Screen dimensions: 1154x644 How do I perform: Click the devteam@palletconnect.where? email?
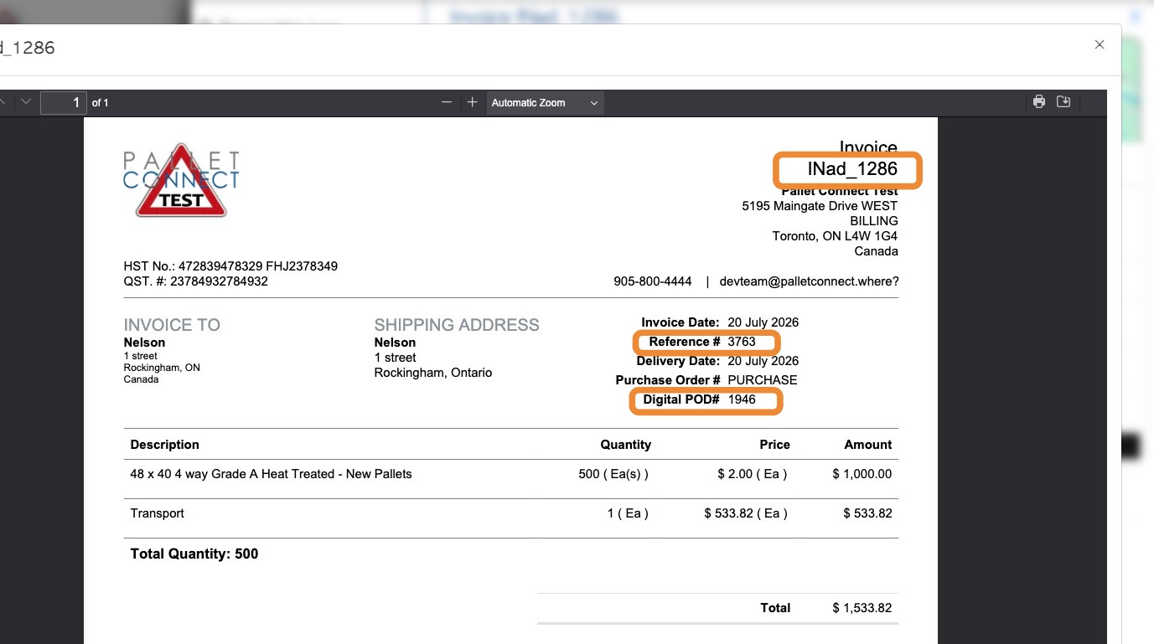[809, 281]
